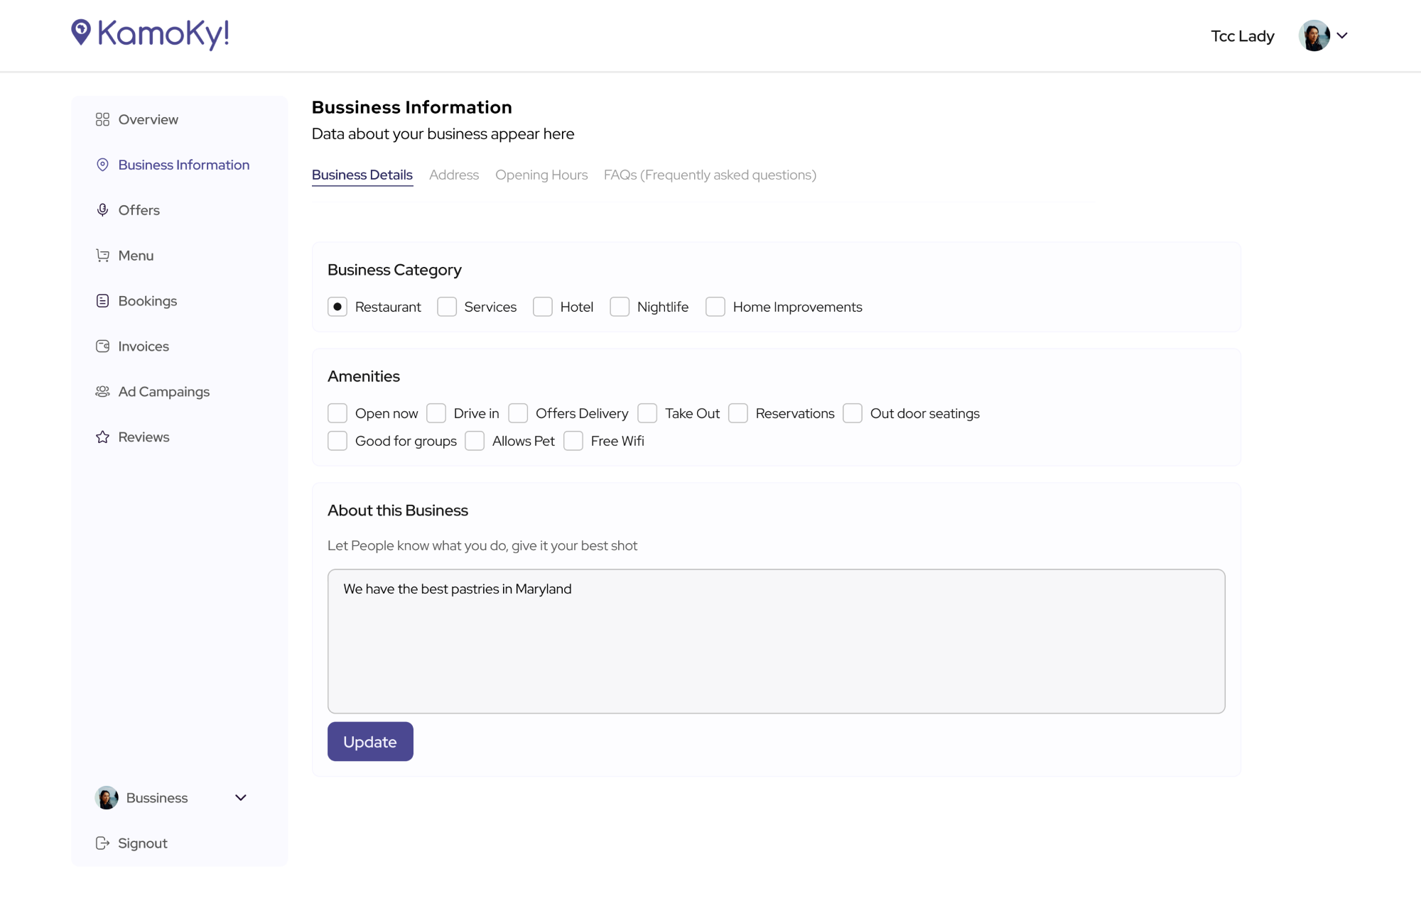This screenshot has width=1421, height=918.
Task: Click the Ad Campaings people icon
Action: coord(102,392)
